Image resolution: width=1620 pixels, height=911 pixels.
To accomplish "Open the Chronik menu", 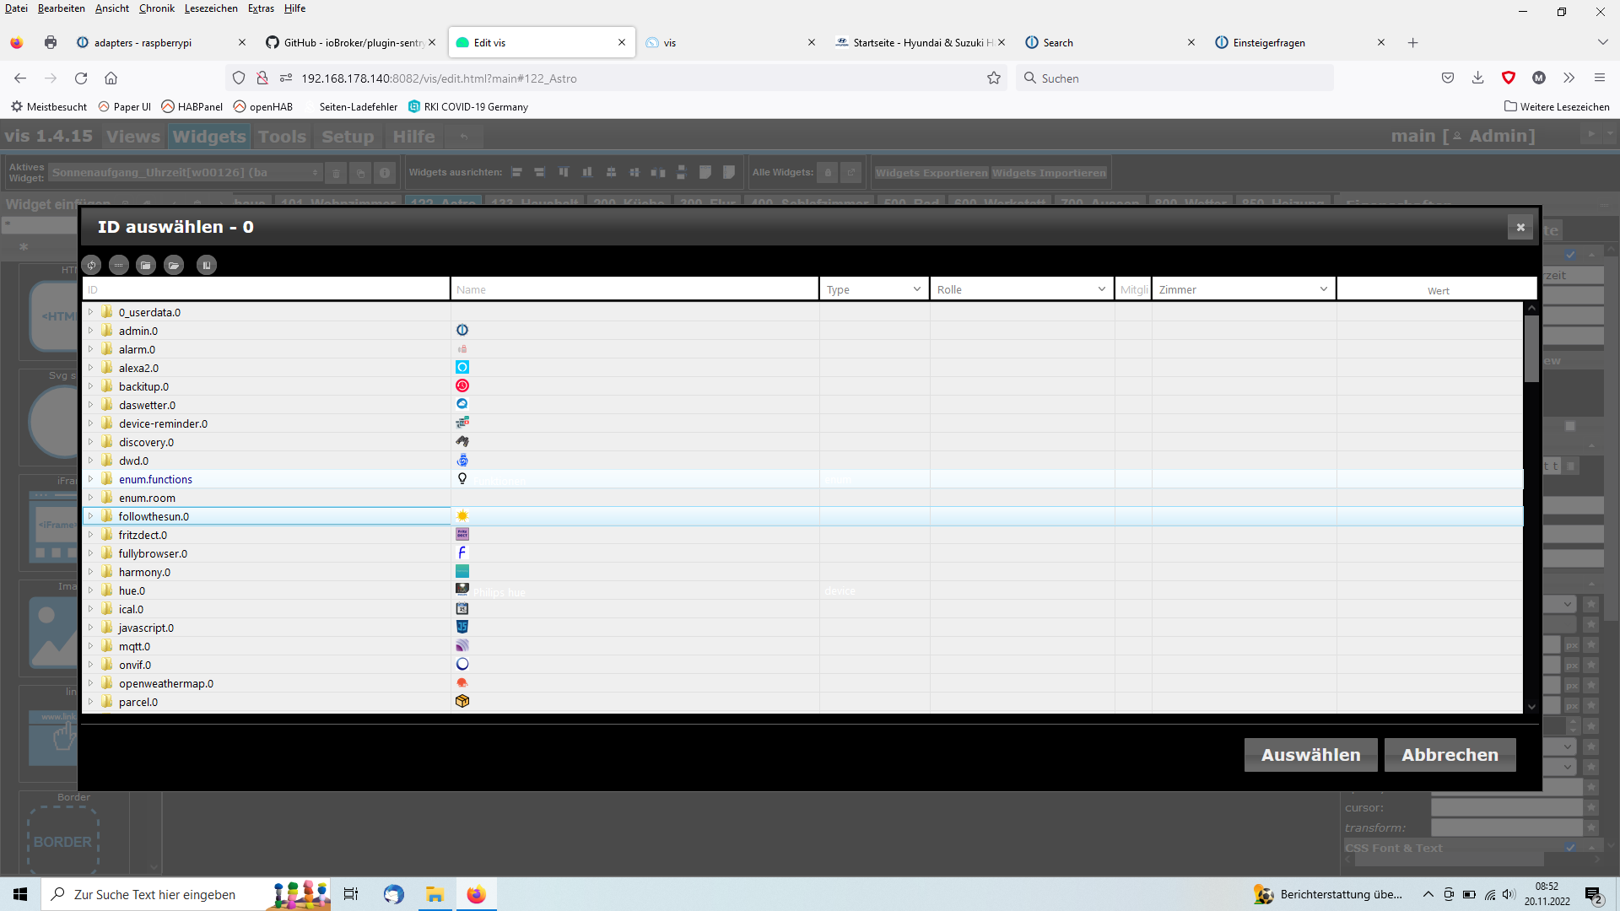I will [157, 8].
